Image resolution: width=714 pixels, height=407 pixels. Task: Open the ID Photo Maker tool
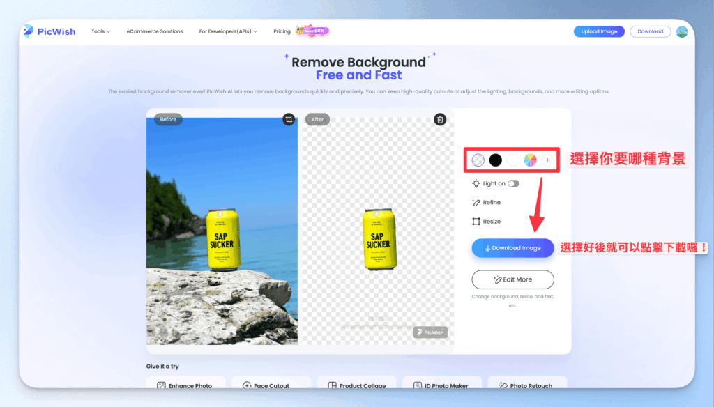[442, 385]
